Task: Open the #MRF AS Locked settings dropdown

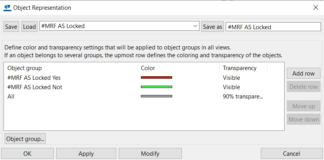Action: (x=119, y=26)
